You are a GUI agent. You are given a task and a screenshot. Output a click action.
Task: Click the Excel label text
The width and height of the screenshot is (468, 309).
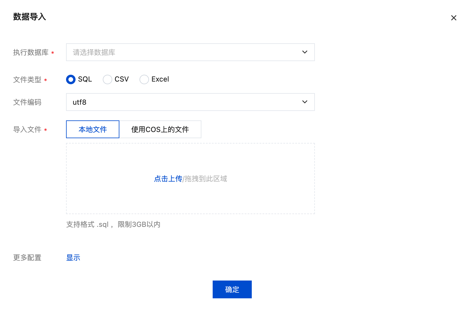(x=160, y=79)
